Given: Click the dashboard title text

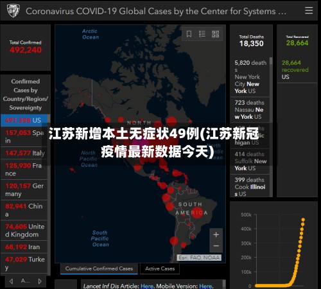Looking at the screenshot, I should pos(156,11).
